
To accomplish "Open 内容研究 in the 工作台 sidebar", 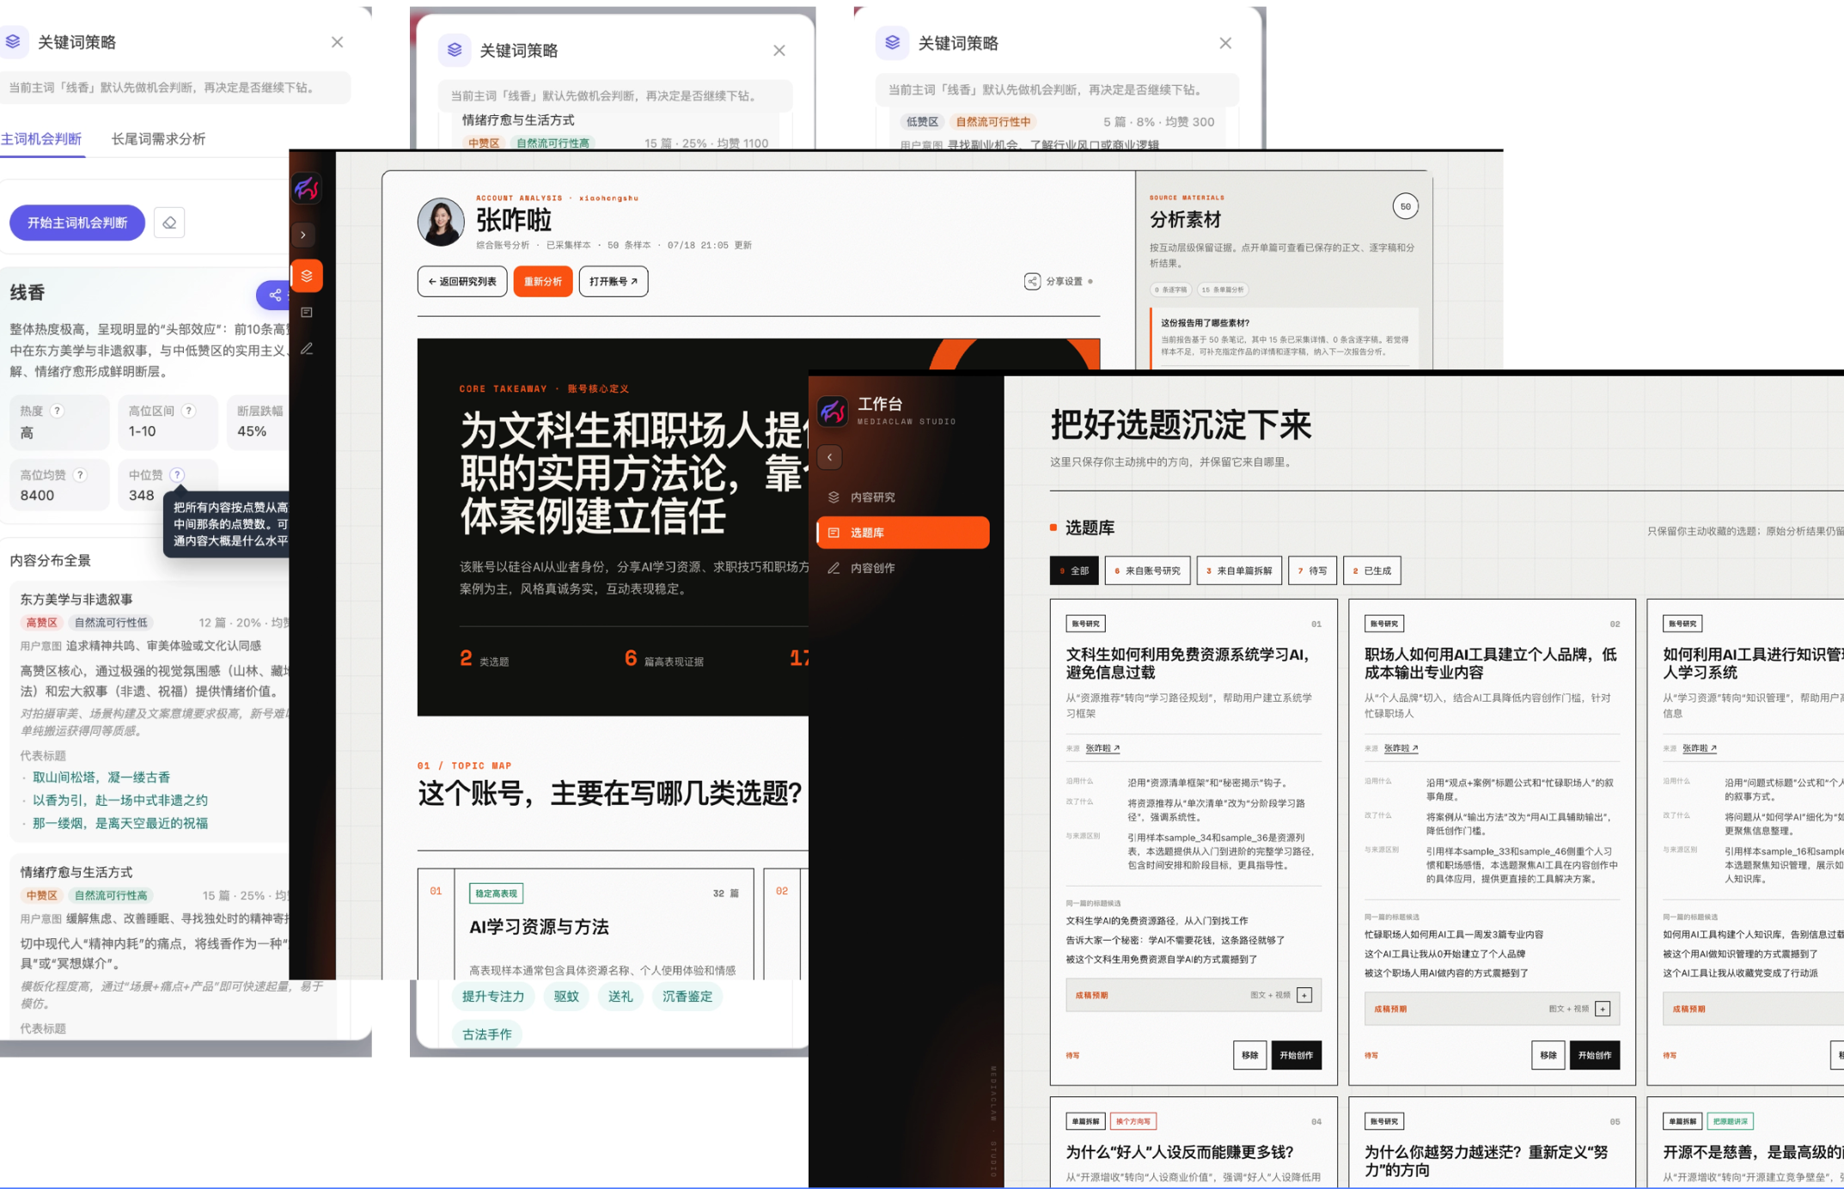I will pyautogui.click(x=903, y=497).
